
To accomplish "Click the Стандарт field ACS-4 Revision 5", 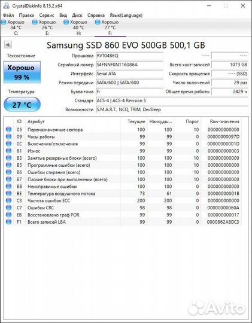I will pyautogui.click(x=172, y=100).
